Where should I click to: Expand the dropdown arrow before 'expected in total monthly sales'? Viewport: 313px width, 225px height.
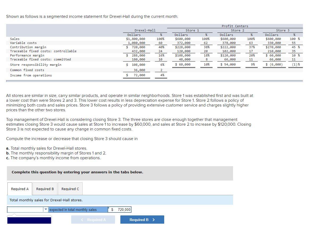point(46,209)
